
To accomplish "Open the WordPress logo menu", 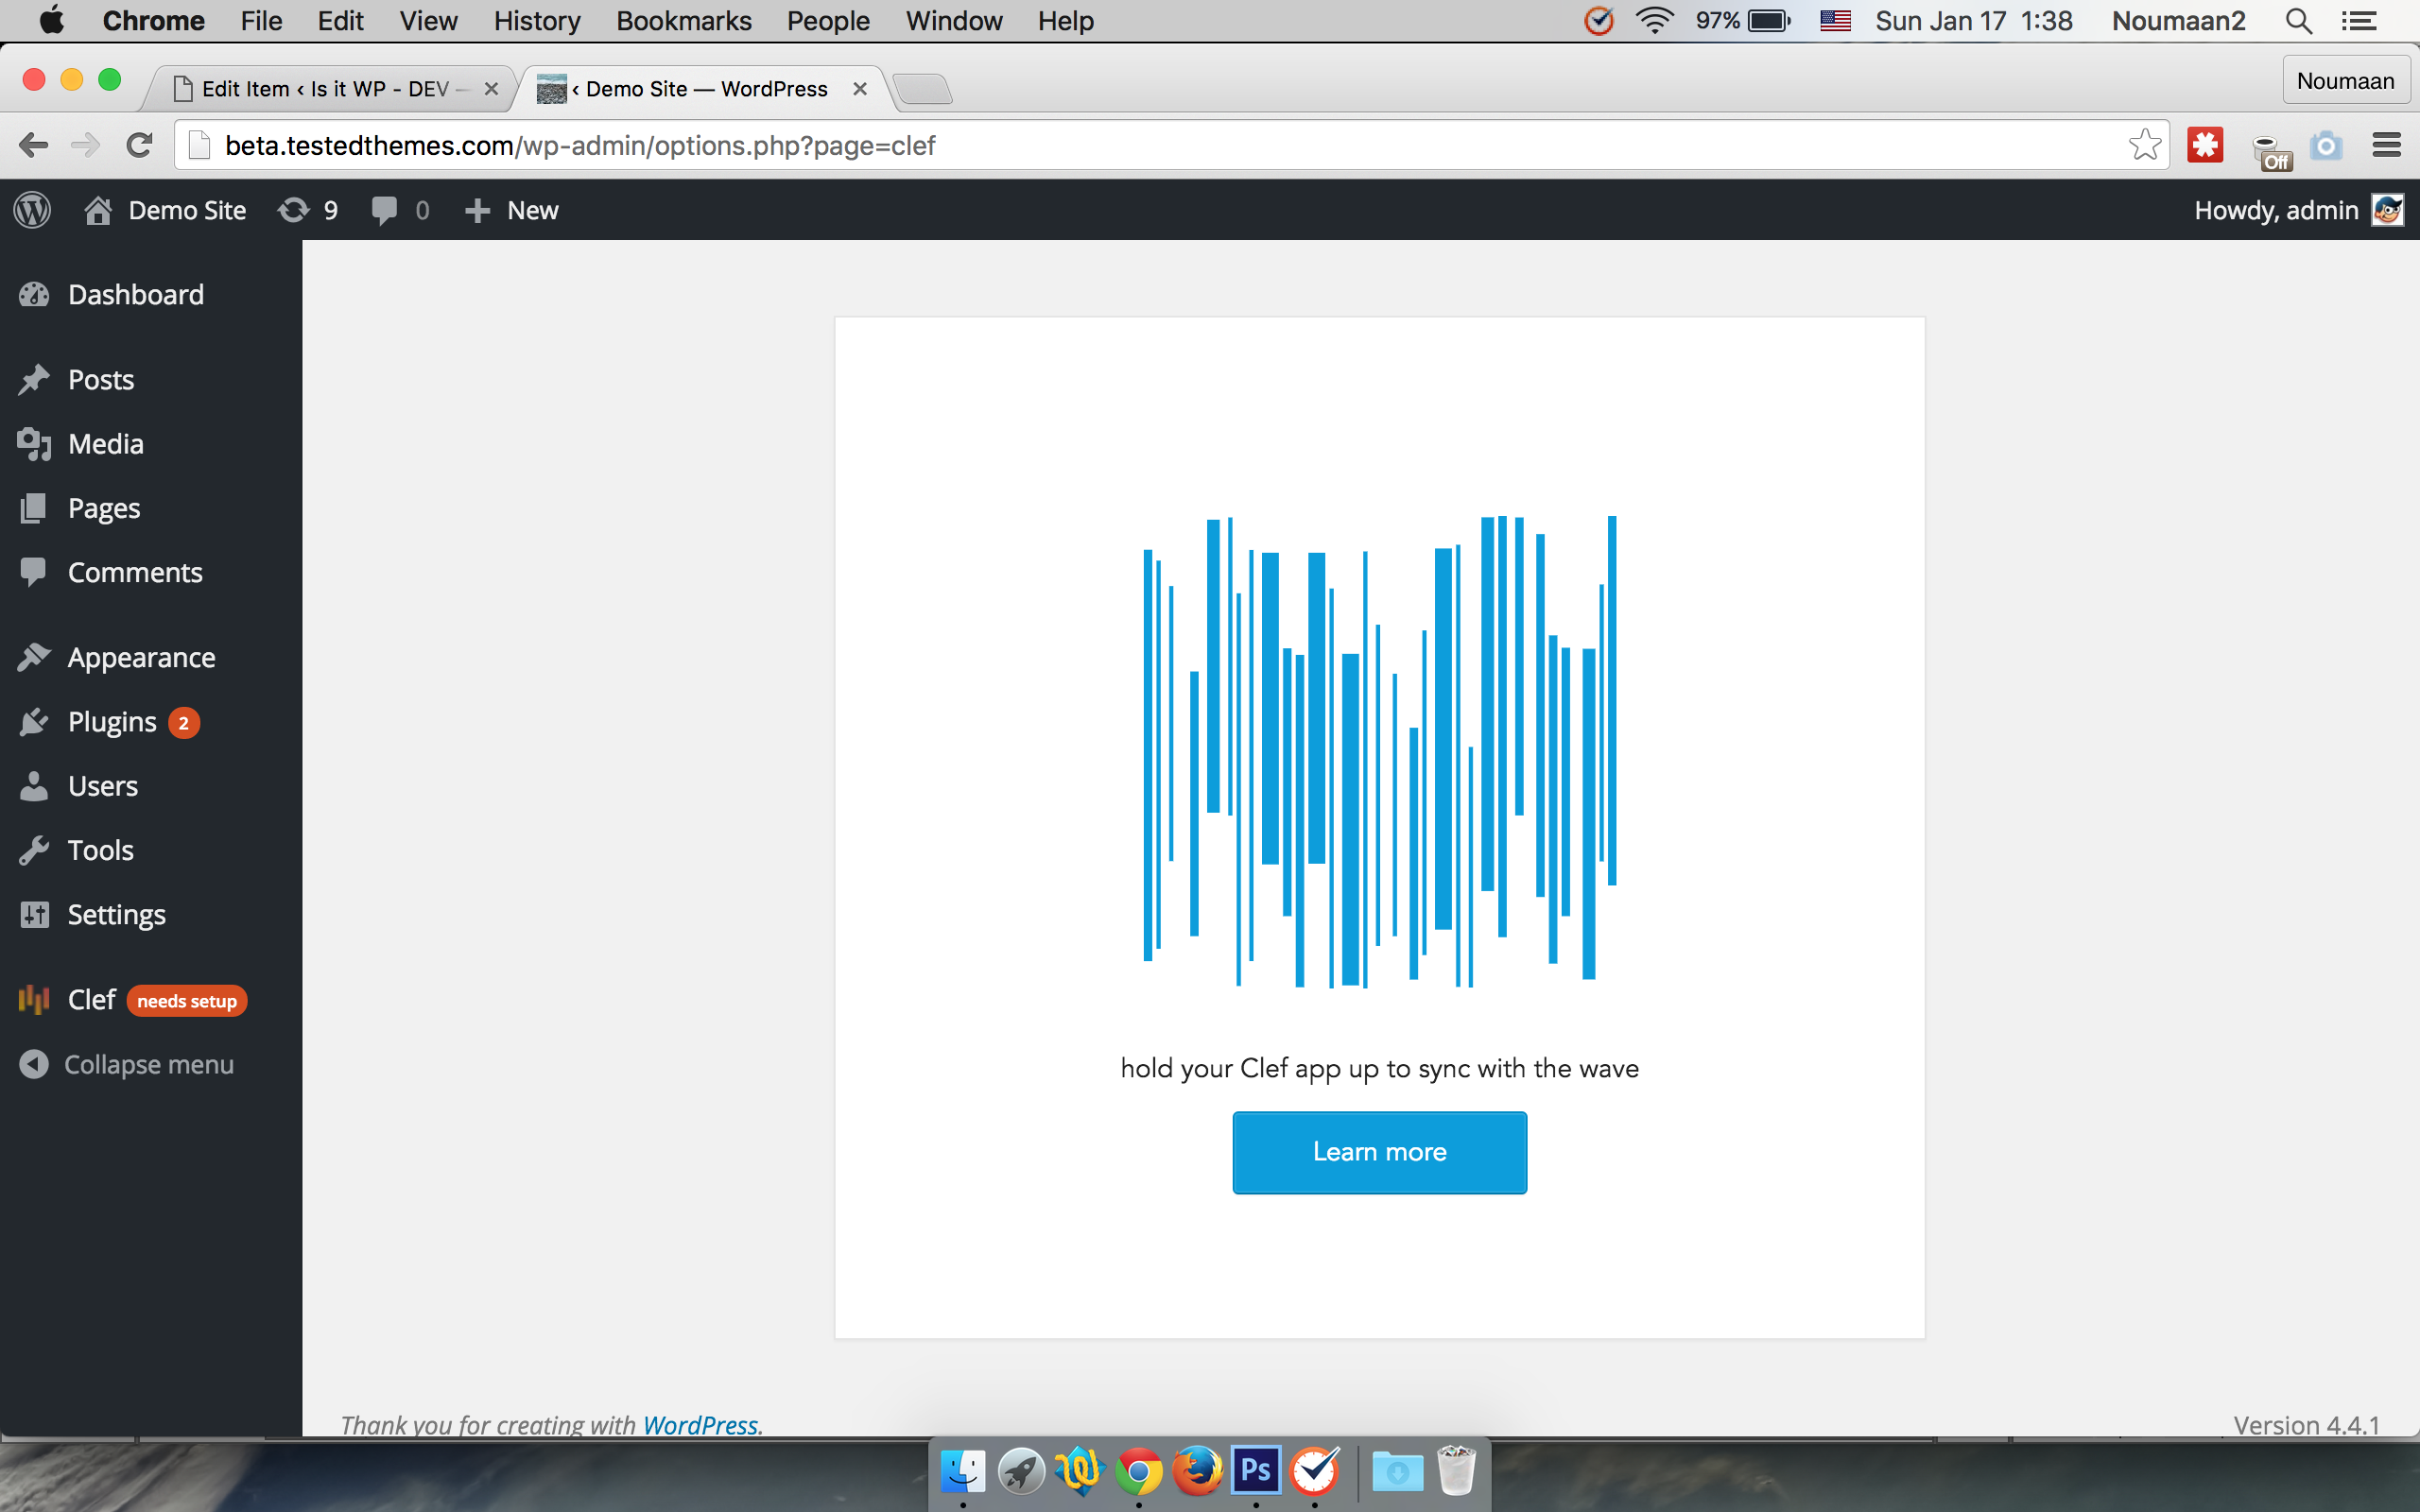I will [x=32, y=210].
